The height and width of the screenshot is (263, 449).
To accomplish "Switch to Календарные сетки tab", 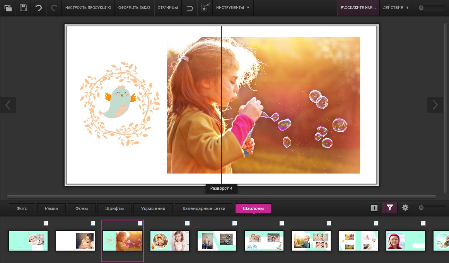I will click(204, 208).
